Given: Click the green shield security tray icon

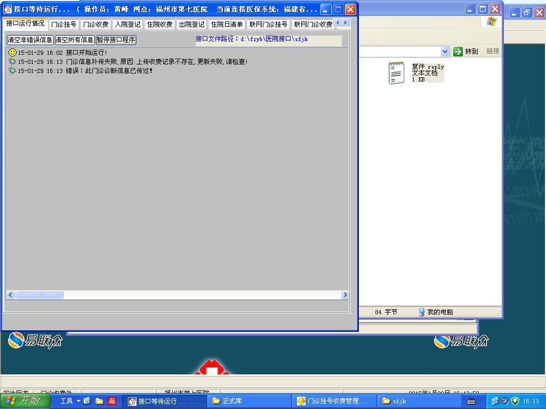Looking at the screenshot, I should pyautogui.click(x=516, y=401).
